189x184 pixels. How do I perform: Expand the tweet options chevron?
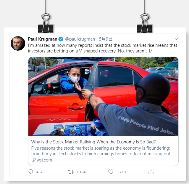click(x=176, y=39)
